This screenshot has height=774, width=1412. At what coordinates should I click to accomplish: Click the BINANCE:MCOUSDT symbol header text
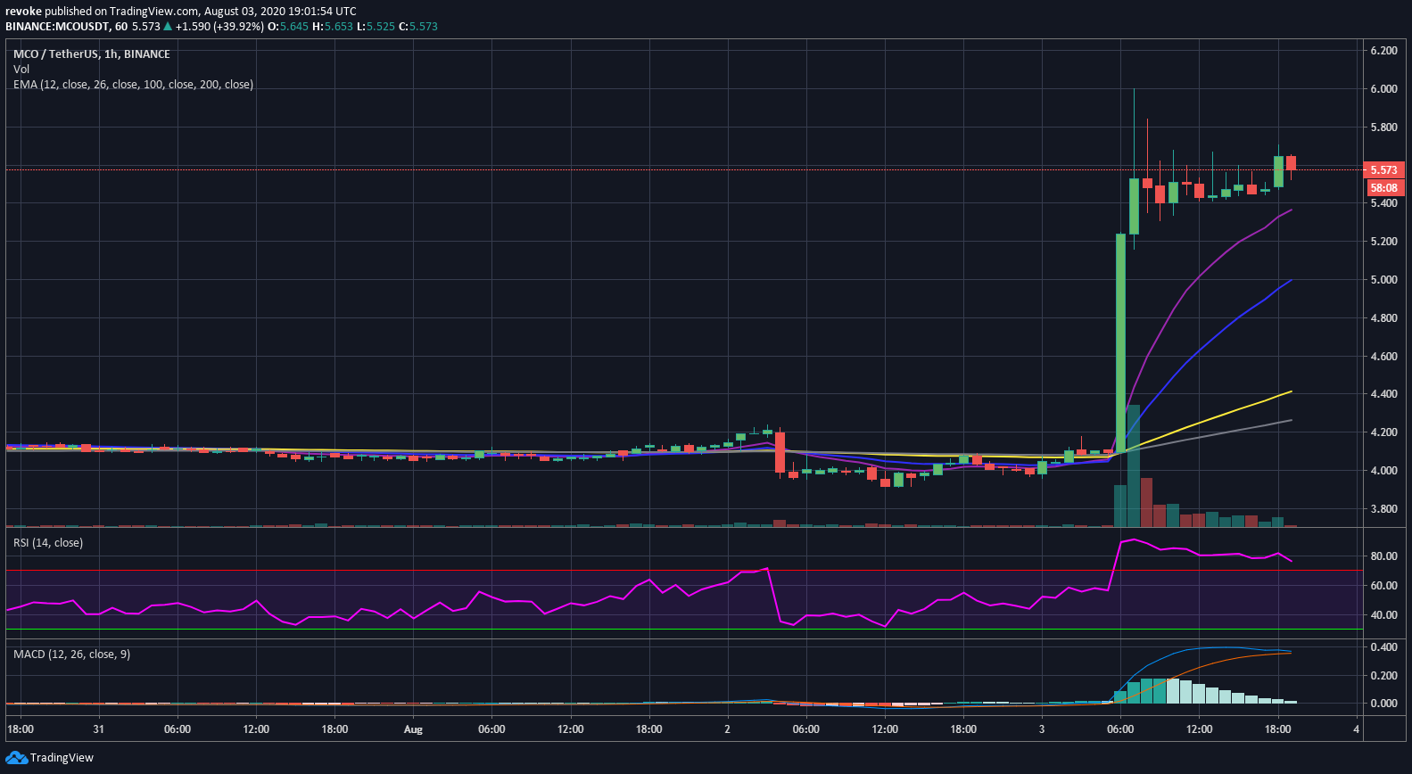[x=57, y=27]
